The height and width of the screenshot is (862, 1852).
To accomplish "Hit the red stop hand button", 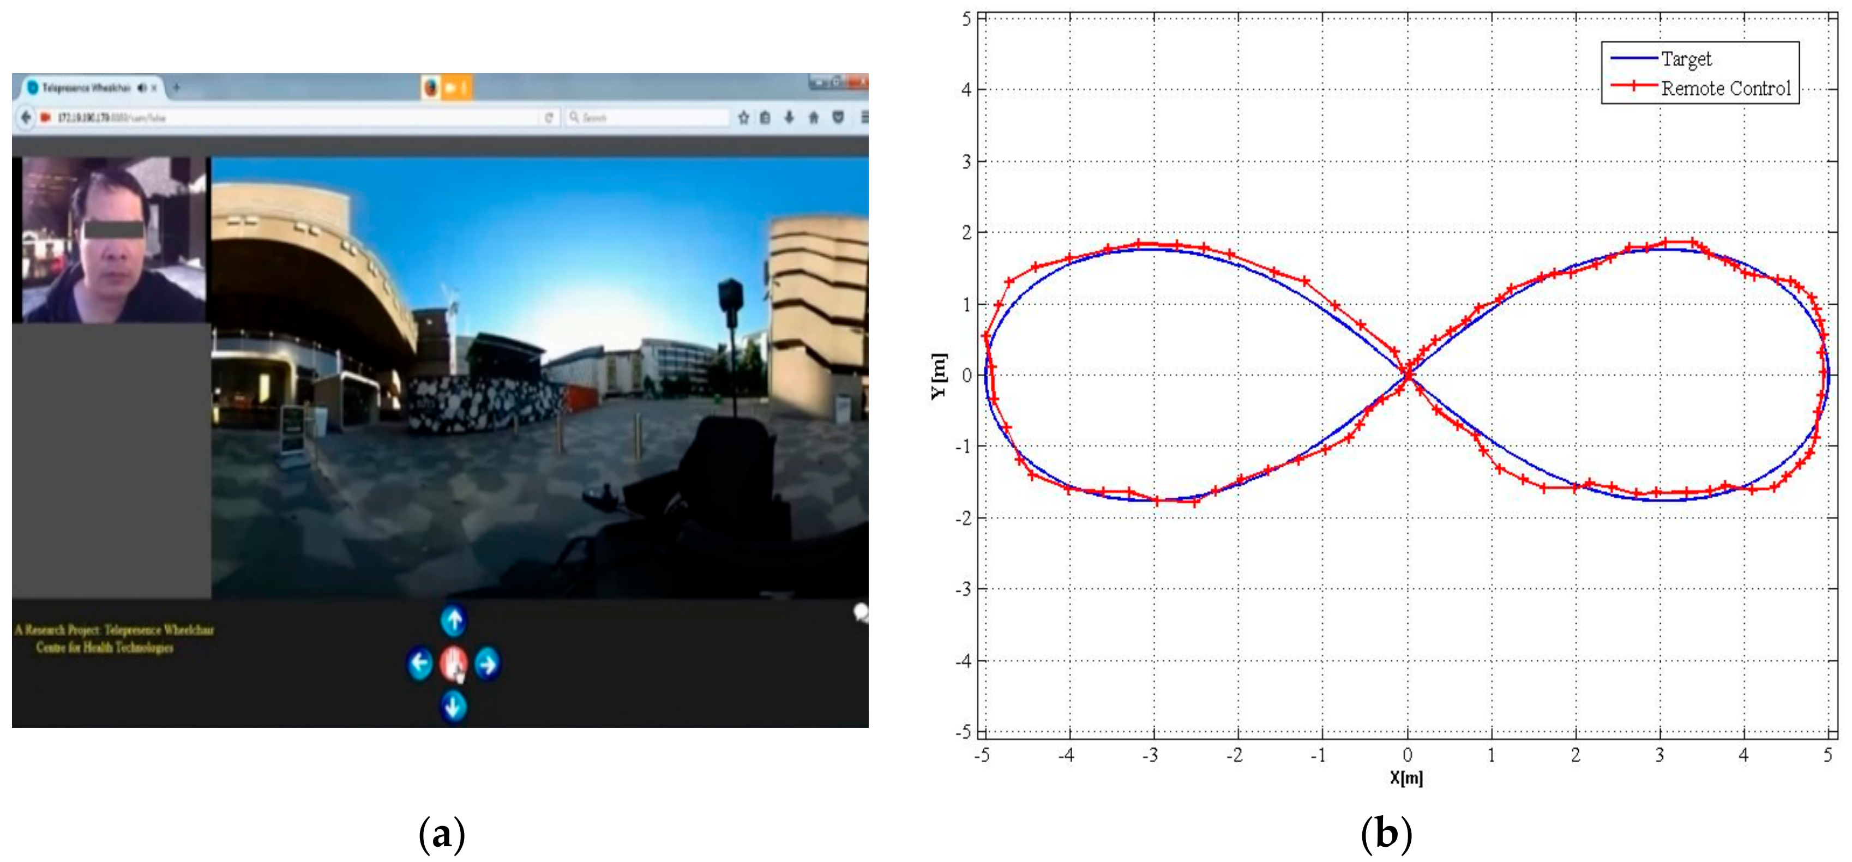I will (x=453, y=663).
